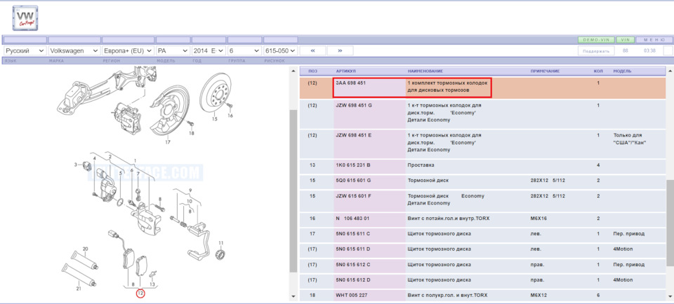
Task: Click the ПРИМЕЧАНИЕ column header
Action: [x=545, y=71]
